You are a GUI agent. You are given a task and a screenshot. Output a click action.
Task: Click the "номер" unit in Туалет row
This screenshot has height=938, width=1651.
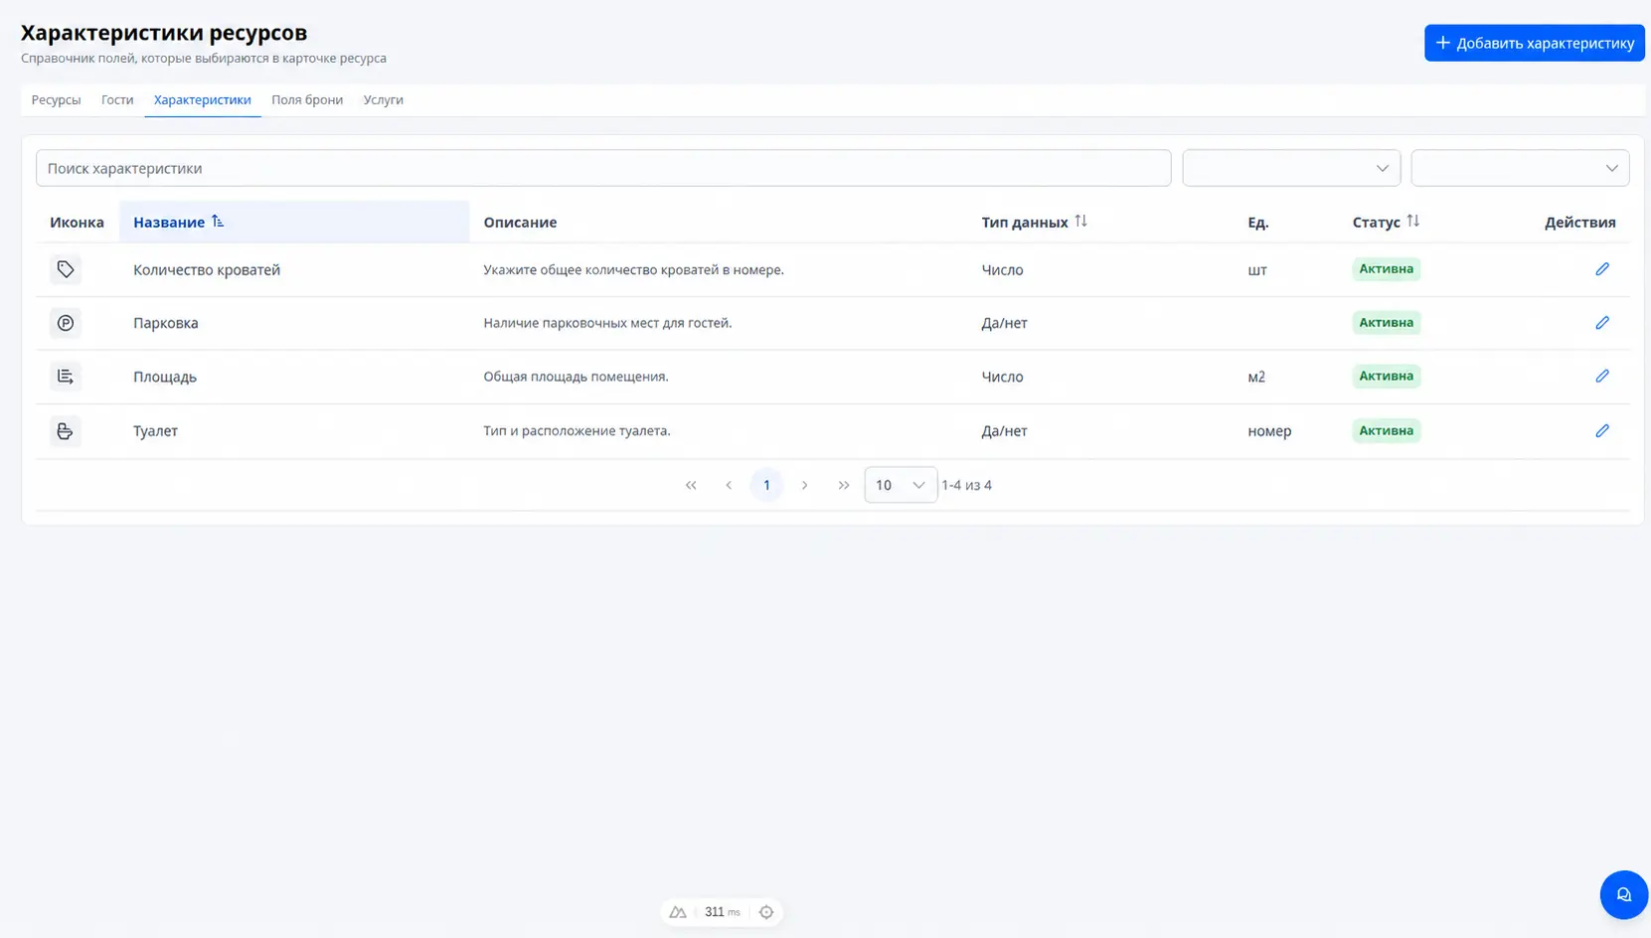click(x=1269, y=430)
